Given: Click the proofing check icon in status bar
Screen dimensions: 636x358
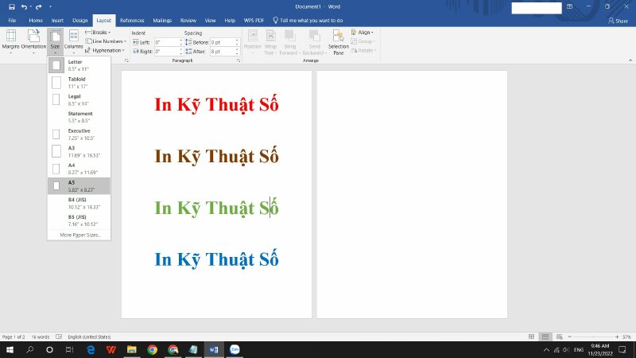Looking at the screenshot, I should click(59, 337).
